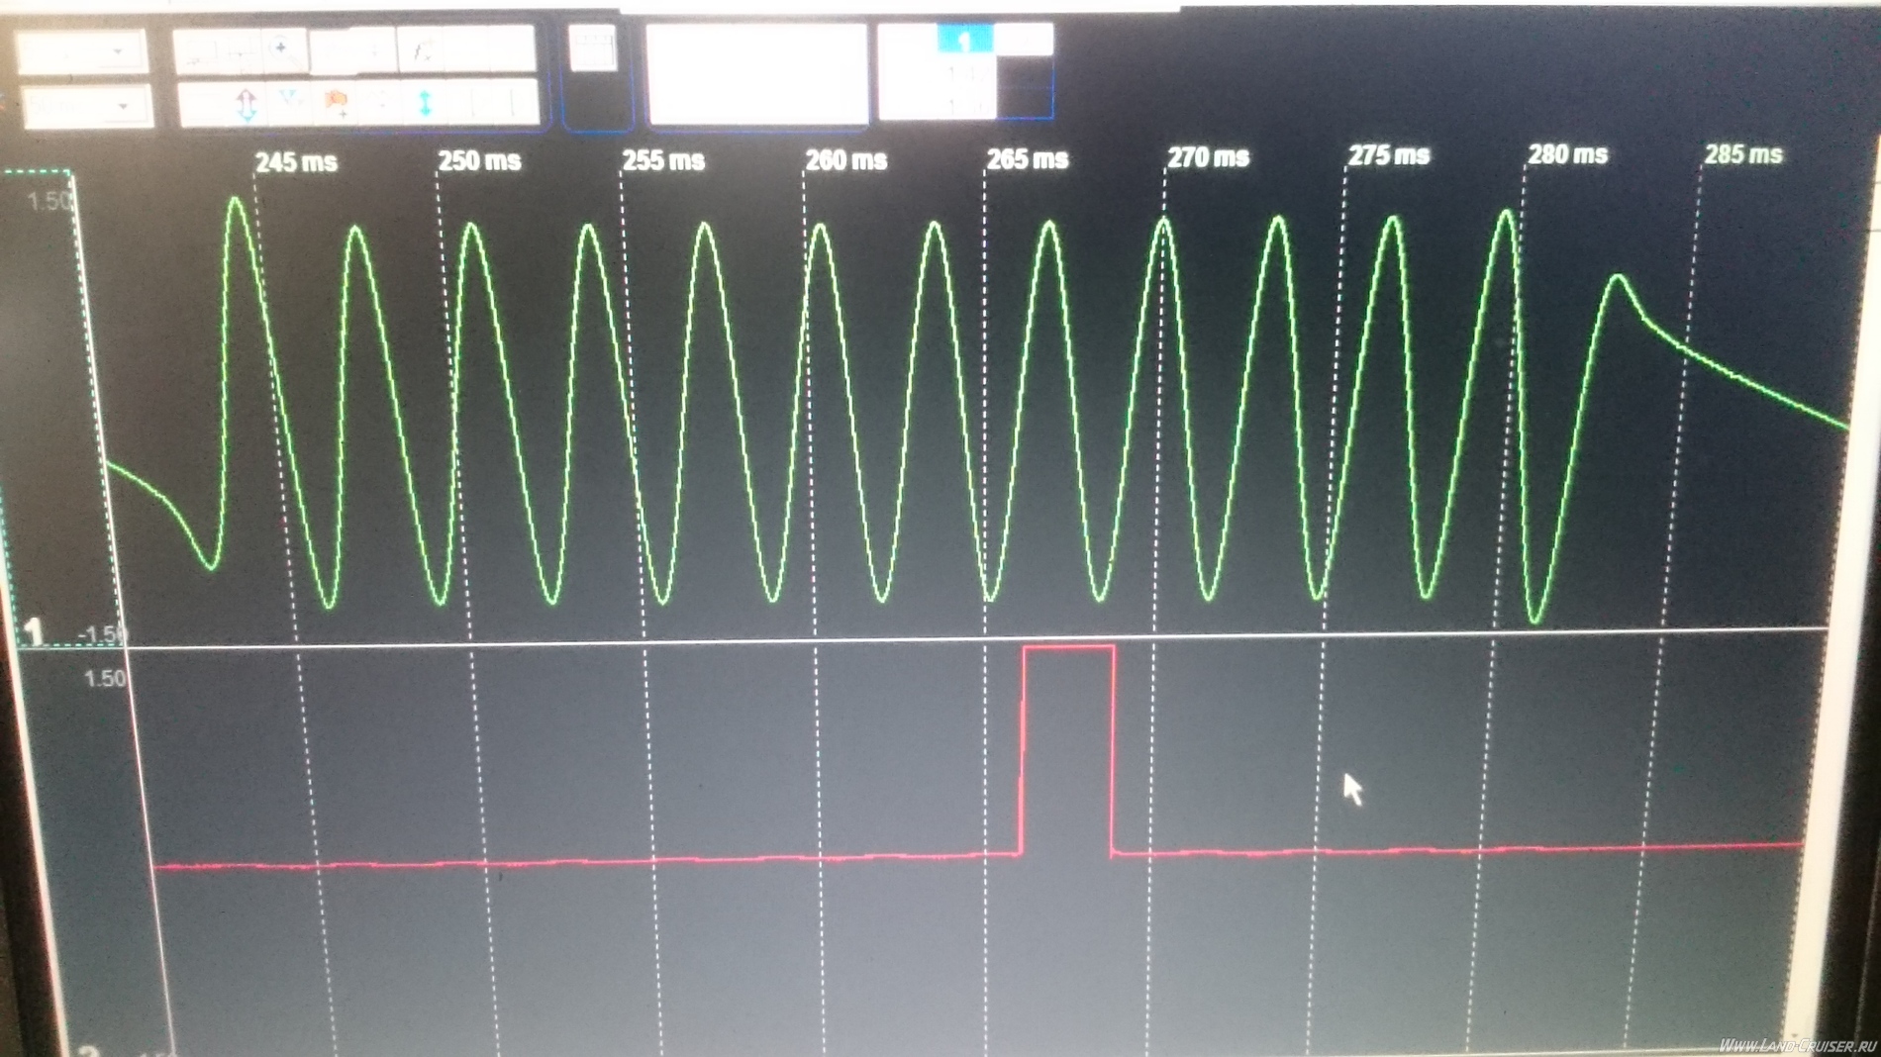Click the solid cyan vertical double-arrow icon
This screenshot has width=1881, height=1057.
[x=426, y=103]
